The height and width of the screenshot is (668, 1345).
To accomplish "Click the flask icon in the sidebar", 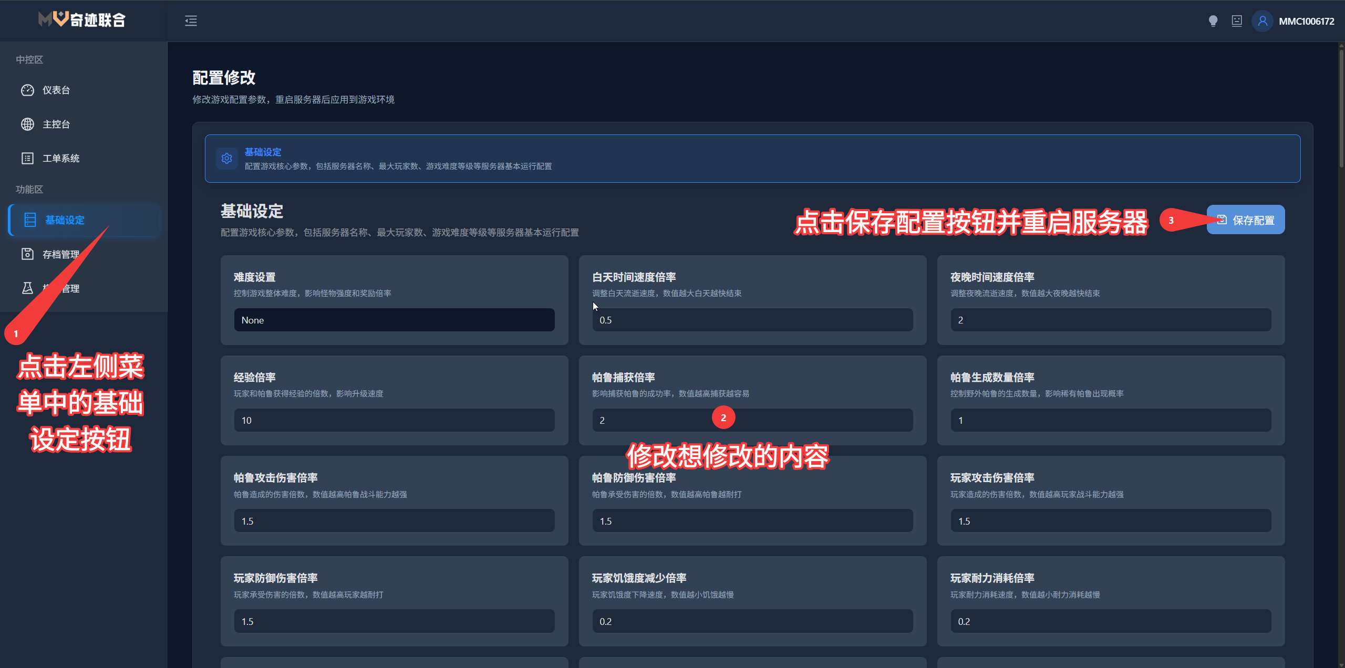I will point(27,288).
